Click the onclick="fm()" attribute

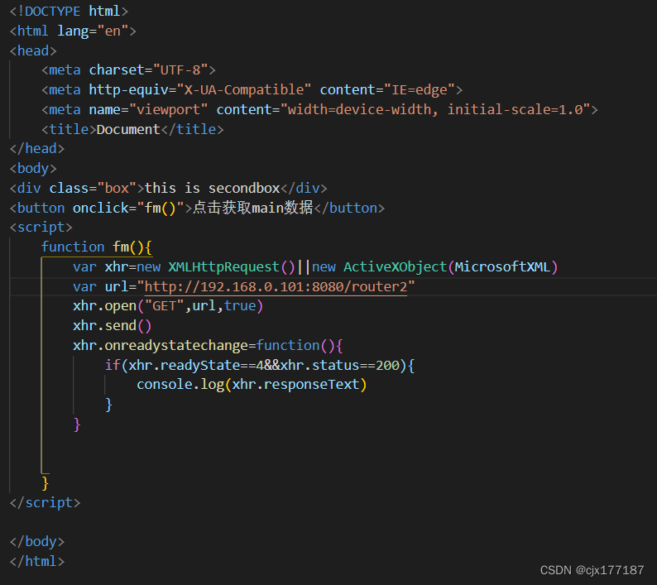tap(128, 208)
